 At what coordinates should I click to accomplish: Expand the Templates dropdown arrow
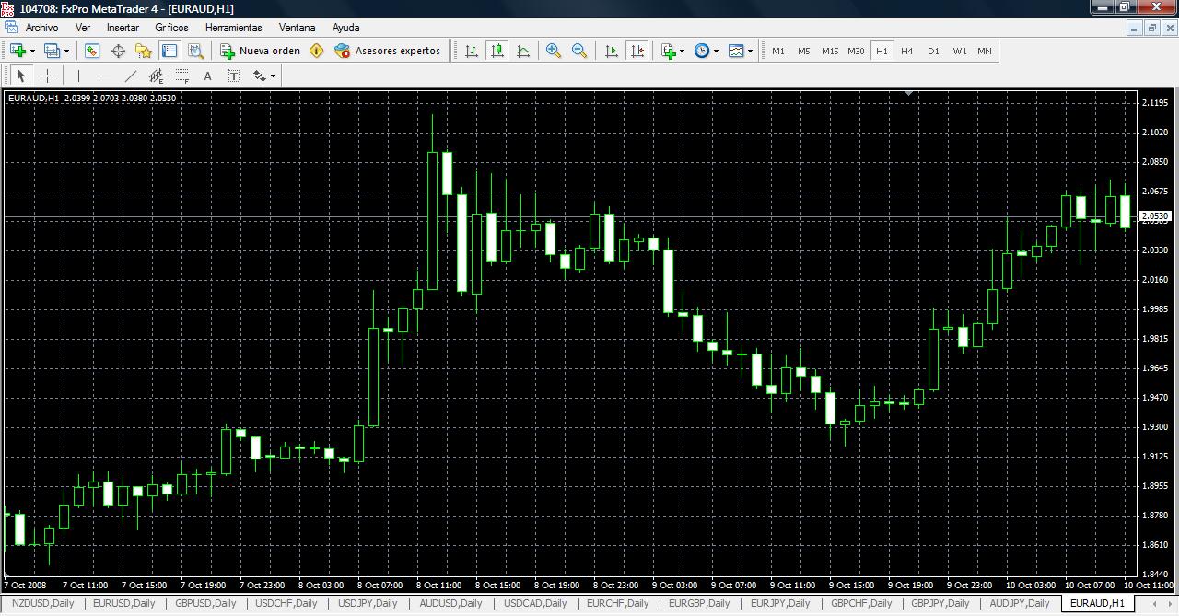(x=750, y=52)
